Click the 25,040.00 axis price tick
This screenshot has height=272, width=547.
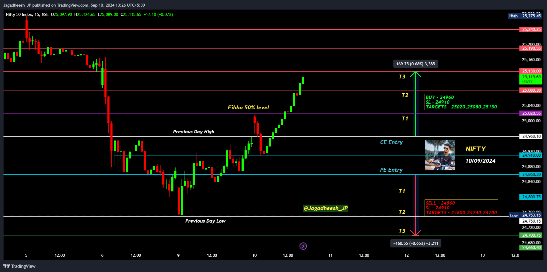point(531,105)
